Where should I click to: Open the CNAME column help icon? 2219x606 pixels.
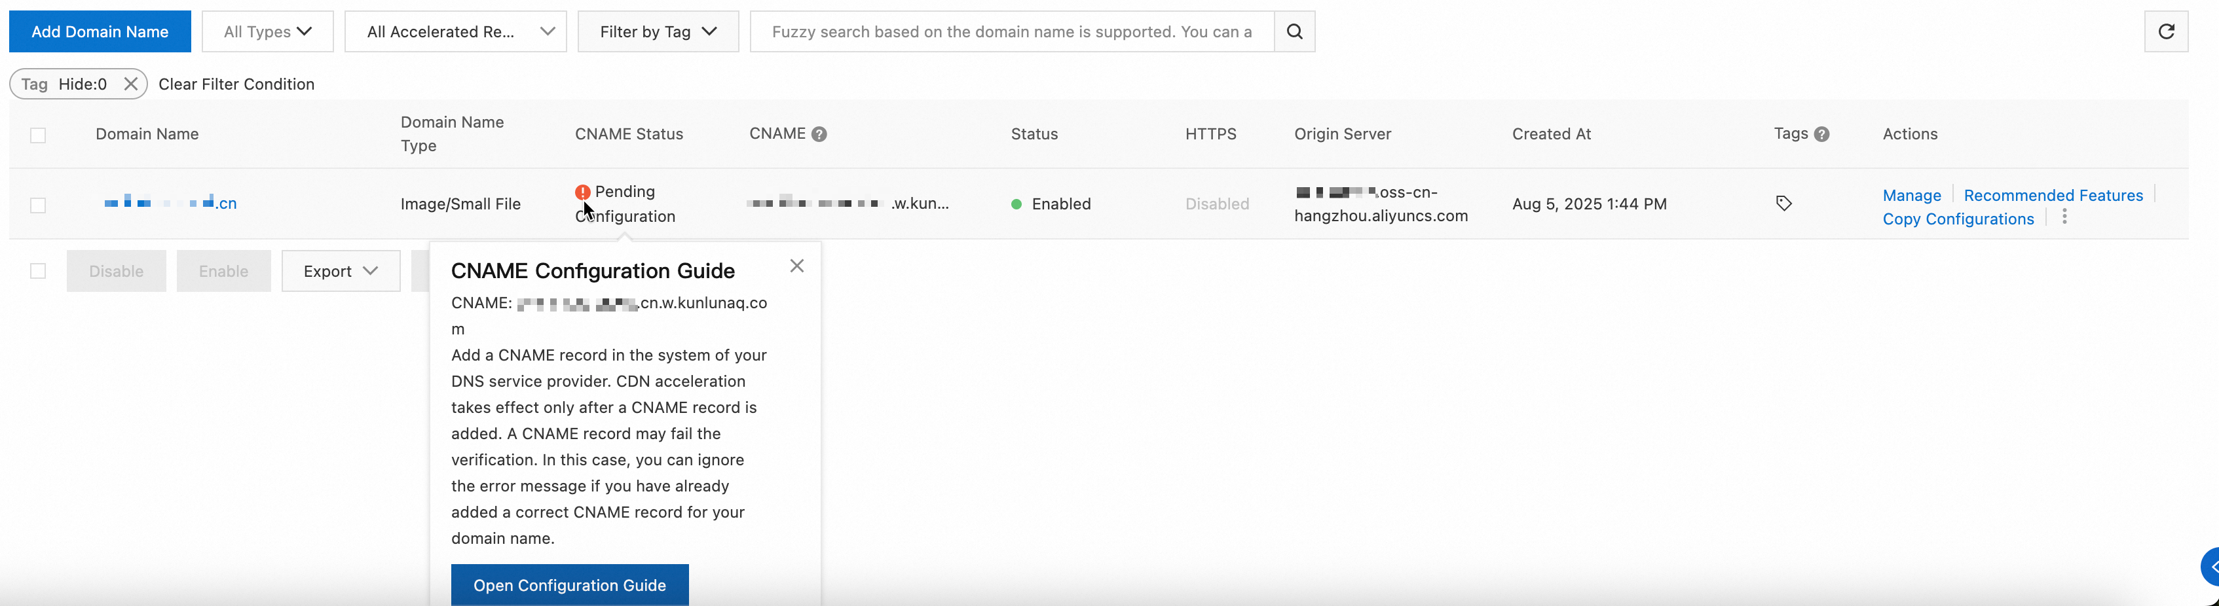point(819,134)
